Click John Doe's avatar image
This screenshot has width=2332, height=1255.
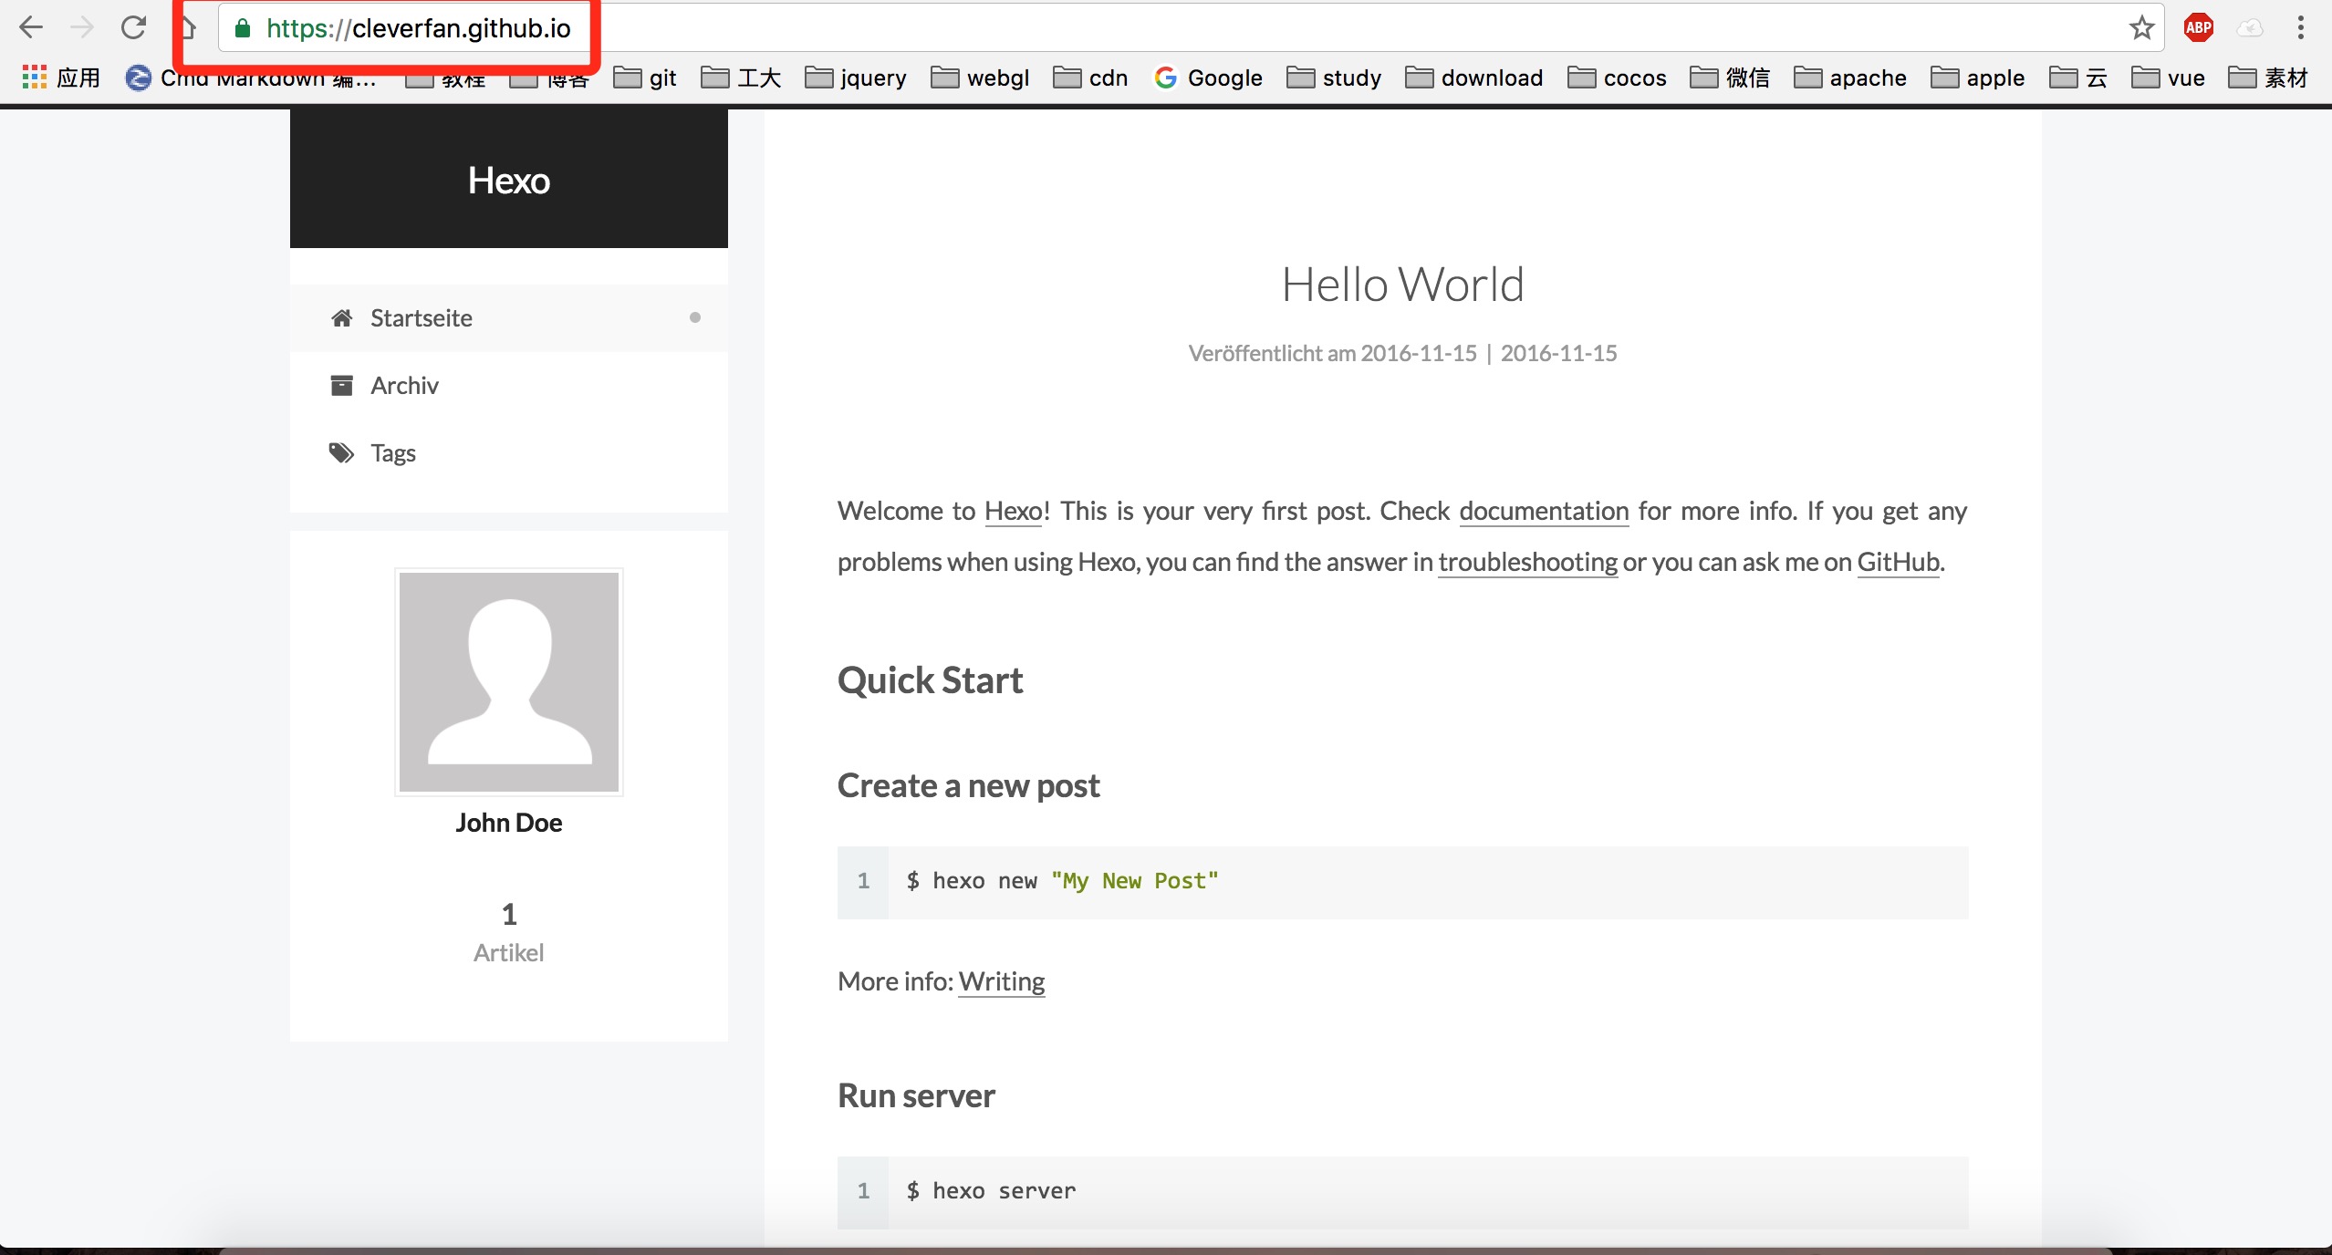click(509, 682)
